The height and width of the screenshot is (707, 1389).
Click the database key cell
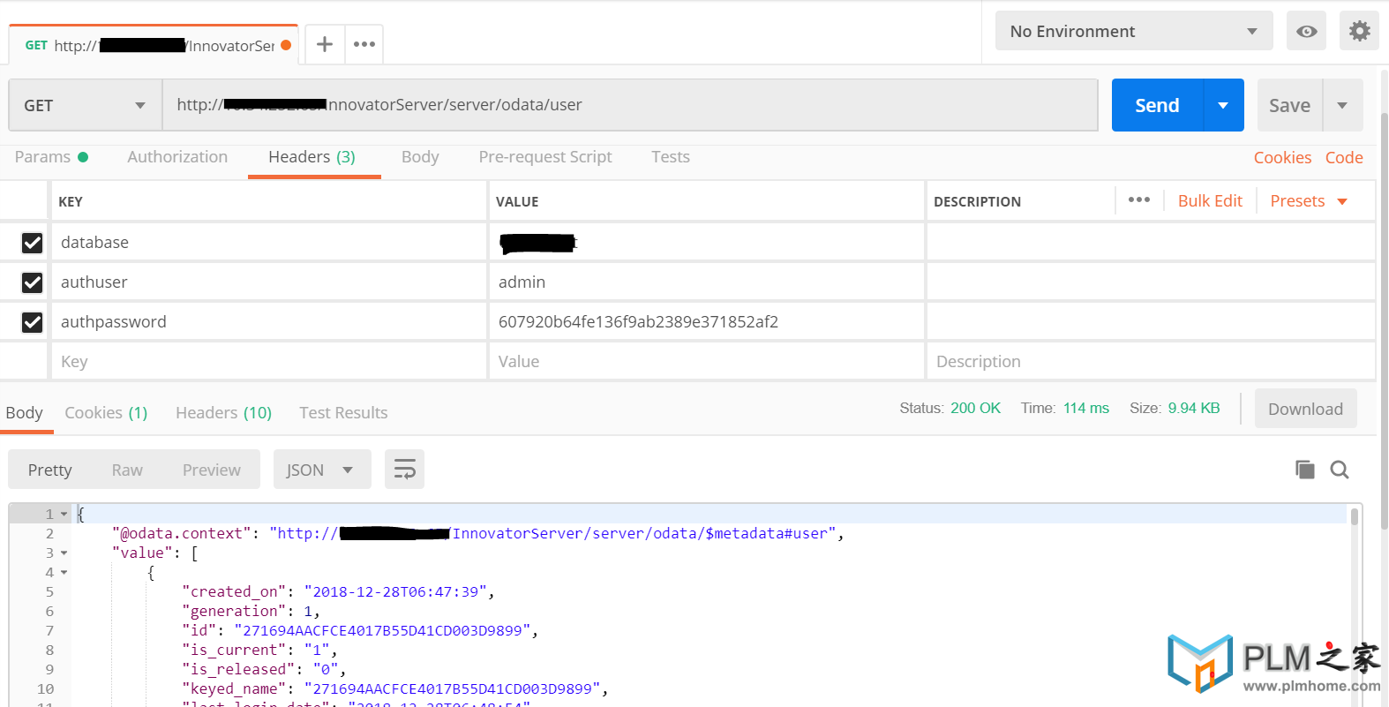pos(269,243)
